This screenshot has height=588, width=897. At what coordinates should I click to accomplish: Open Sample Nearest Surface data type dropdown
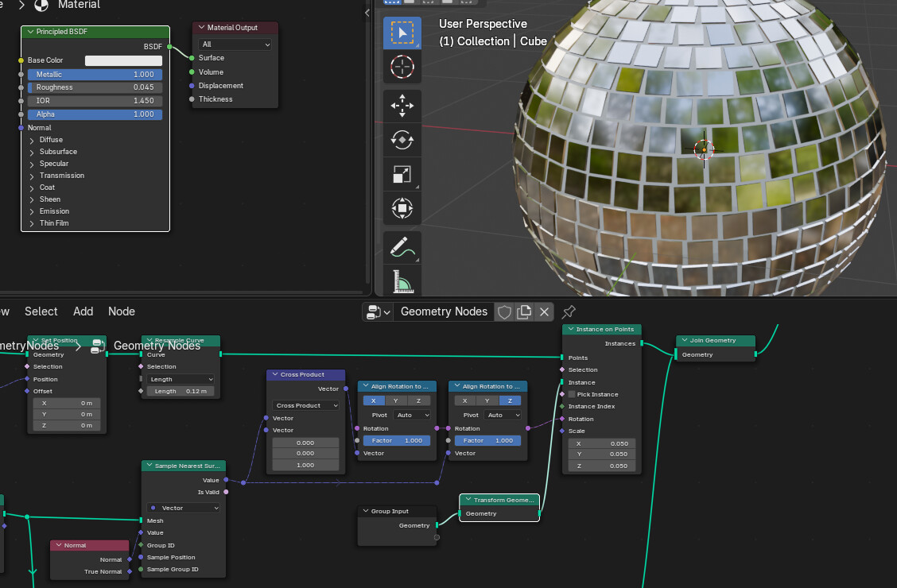point(183,508)
